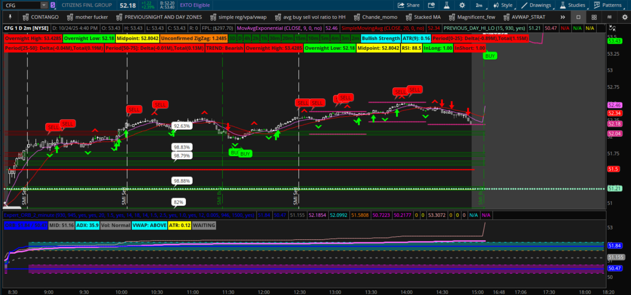631x295 pixels.
Task: Load the CONTANGO study set
Action: coord(41,17)
